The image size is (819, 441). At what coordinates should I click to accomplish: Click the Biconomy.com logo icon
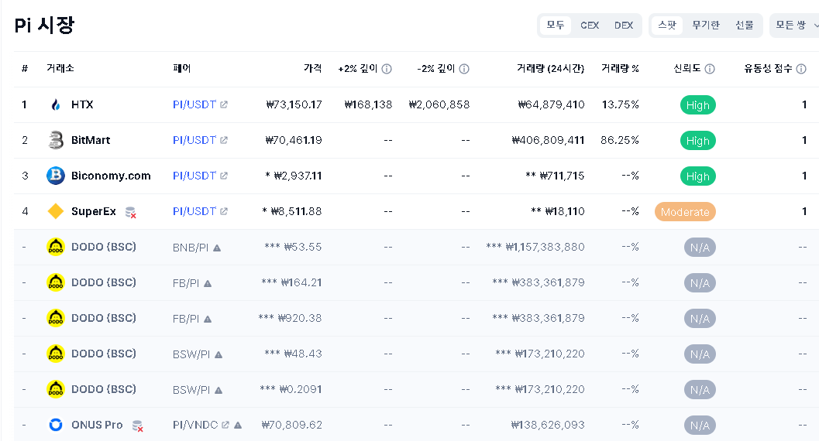click(55, 176)
